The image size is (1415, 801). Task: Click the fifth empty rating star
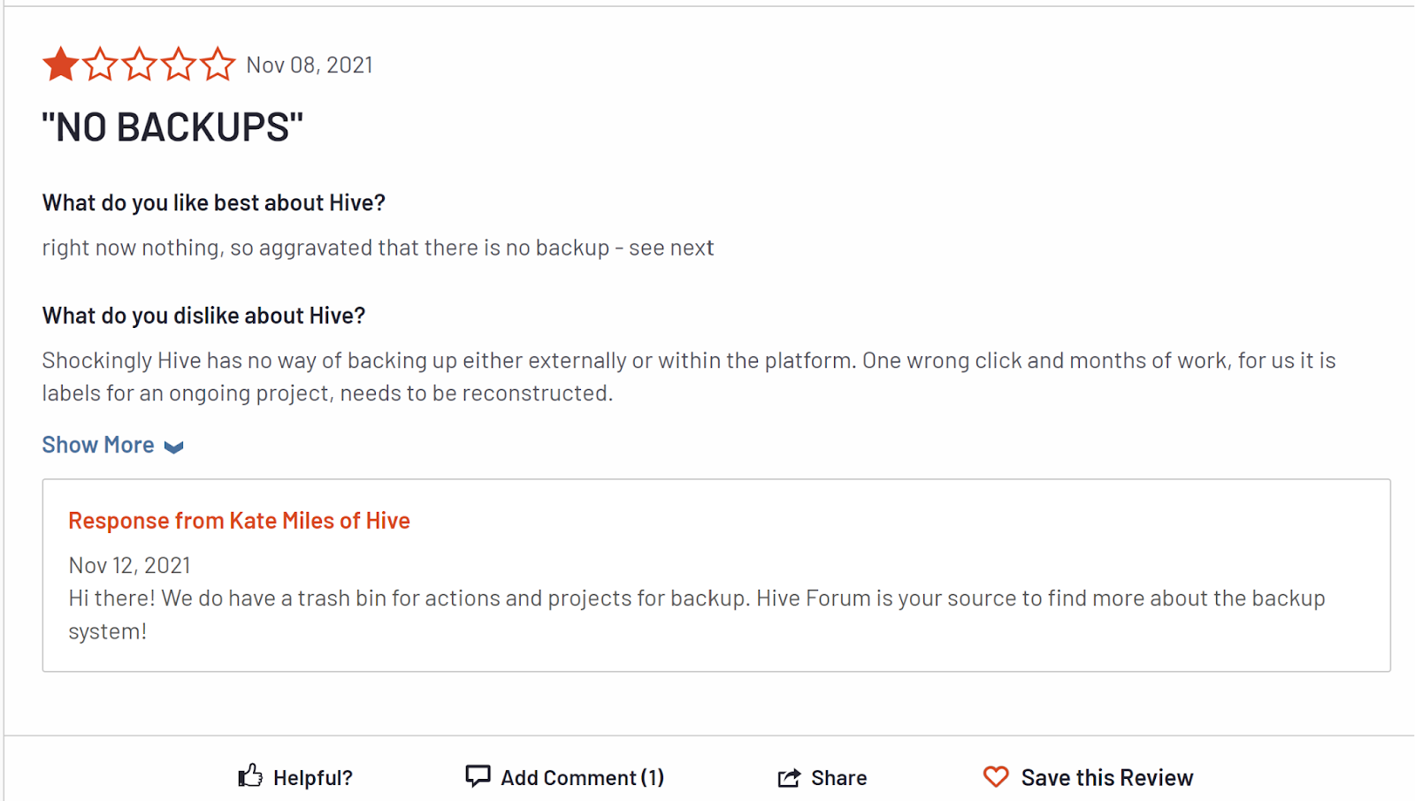pyautogui.click(x=218, y=65)
